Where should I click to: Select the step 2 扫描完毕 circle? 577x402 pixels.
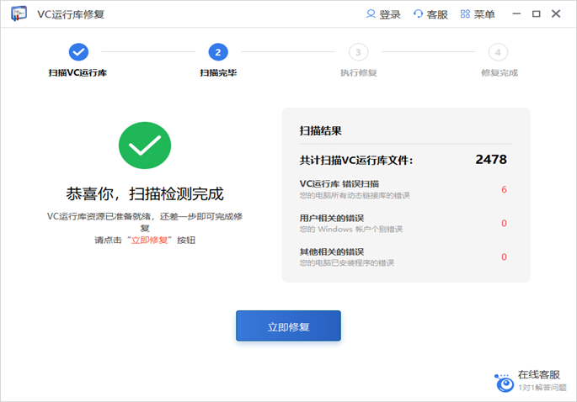point(218,52)
